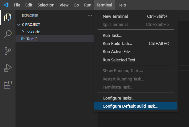This screenshot has width=189, height=127.
Task: Open the File menu
Action: coord(17,5)
